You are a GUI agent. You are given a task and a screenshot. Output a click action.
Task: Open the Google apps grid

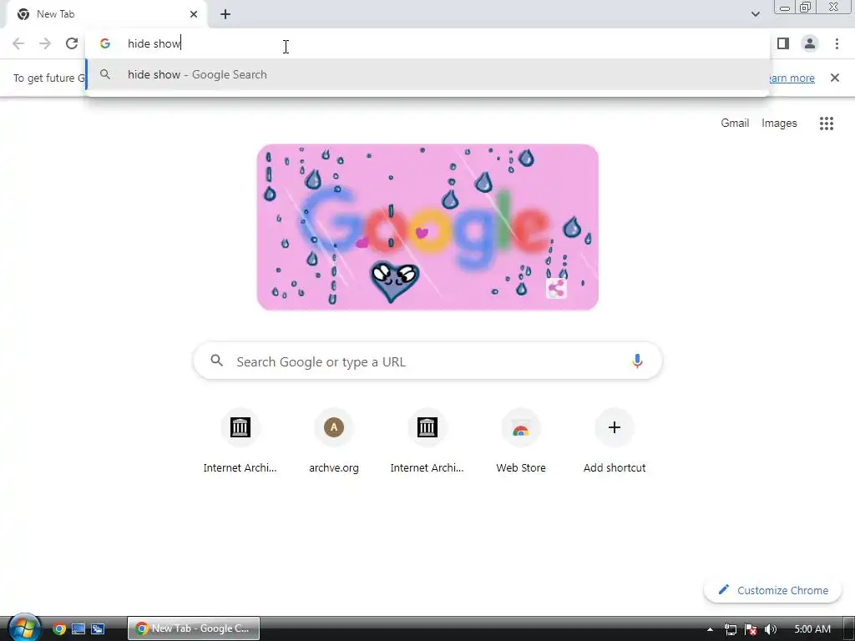826,124
